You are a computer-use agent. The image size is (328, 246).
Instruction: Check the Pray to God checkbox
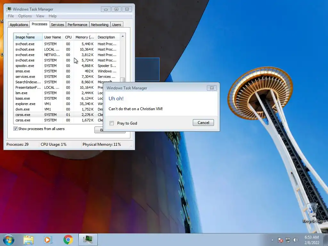pos(112,123)
